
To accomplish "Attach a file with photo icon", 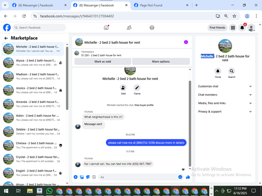I will 82,177.
